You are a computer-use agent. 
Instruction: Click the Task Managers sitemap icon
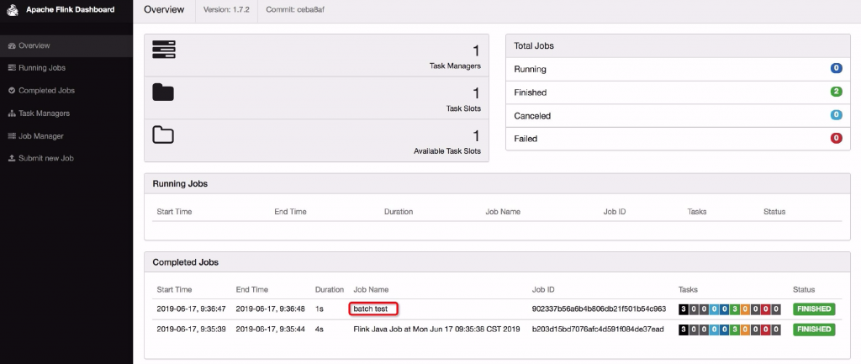12,113
